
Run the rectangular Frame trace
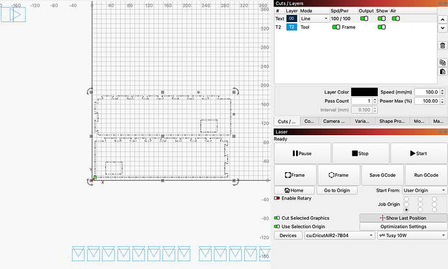(295, 175)
